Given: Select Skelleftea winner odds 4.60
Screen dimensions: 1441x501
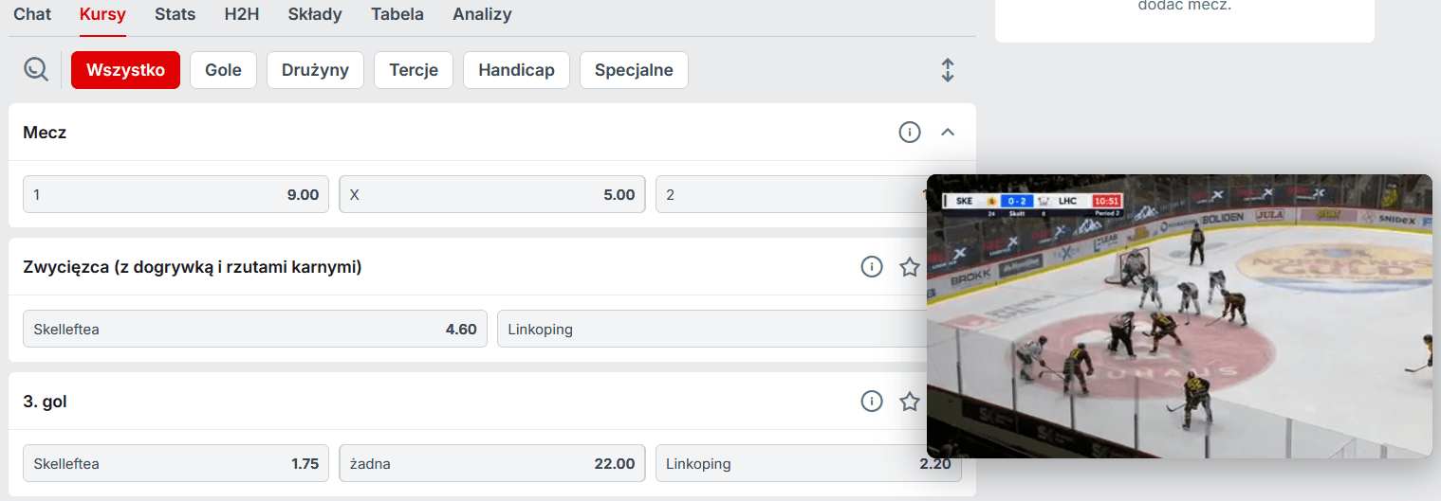Looking at the screenshot, I should pyautogui.click(x=254, y=329).
